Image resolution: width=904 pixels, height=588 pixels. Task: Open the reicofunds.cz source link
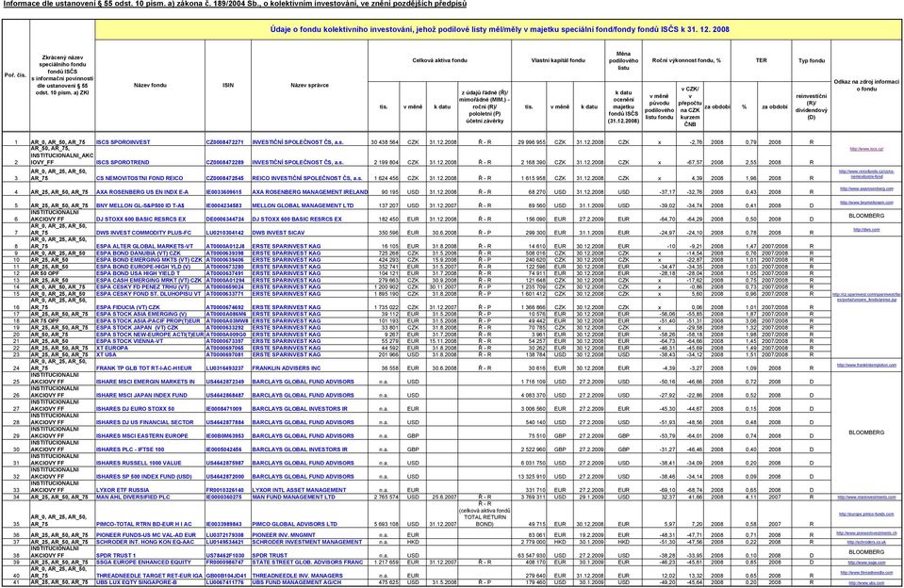[866, 174]
